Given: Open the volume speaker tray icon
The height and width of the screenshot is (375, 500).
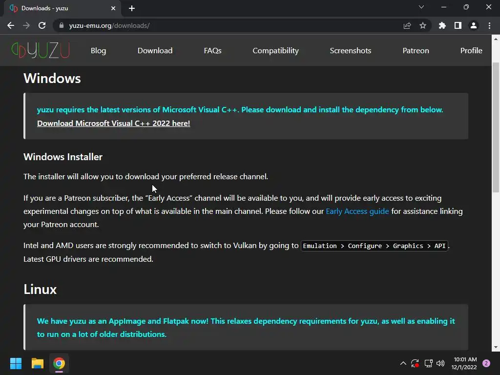Looking at the screenshot, I should [x=440, y=363].
